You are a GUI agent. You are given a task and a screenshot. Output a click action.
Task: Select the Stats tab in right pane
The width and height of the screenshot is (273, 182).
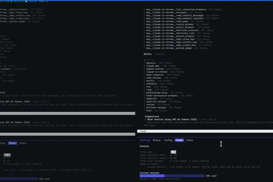coord(190,140)
